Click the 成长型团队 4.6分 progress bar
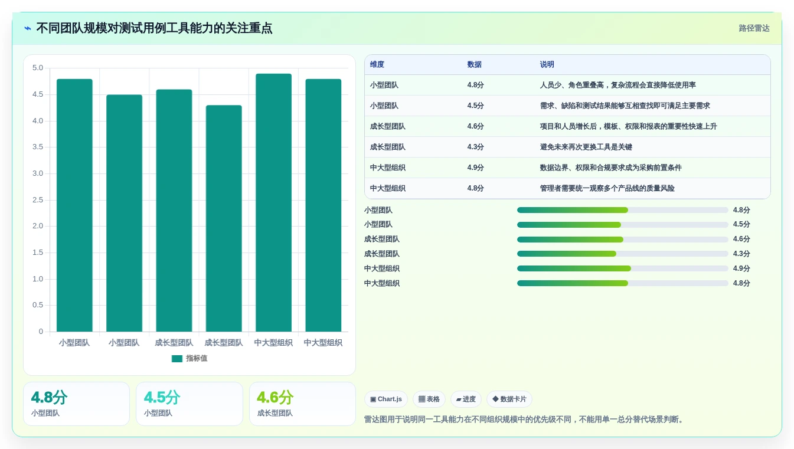This screenshot has height=449, width=794. (x=623, y=240)
